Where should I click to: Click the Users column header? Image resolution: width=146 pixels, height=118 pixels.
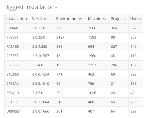click(135, 19)
